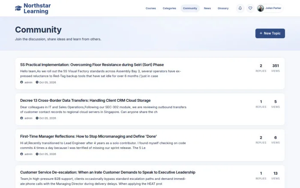Select the Community nav item
Image resolution: width=300 pixels, height=188 pixels.
[x=190, y=8]
